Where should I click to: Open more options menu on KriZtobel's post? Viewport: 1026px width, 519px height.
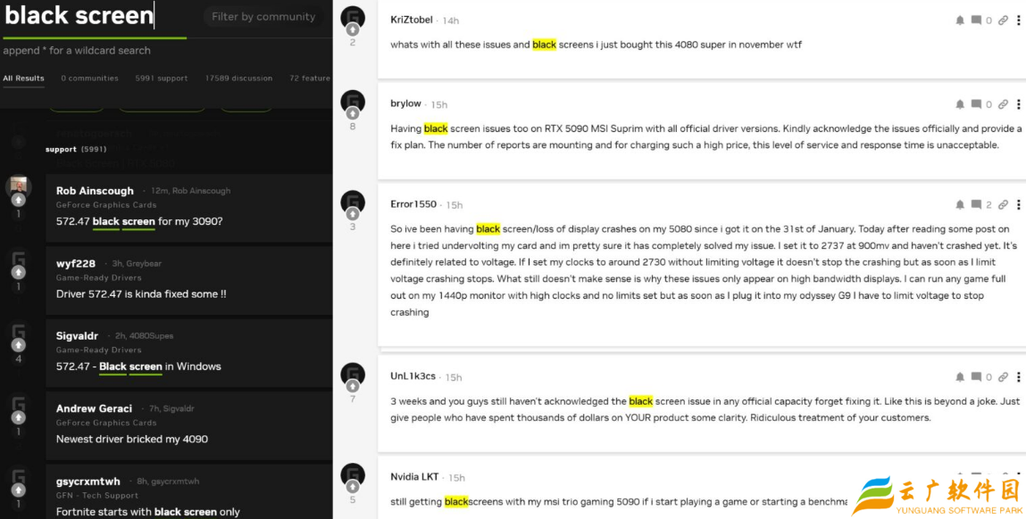[x=1018, y=21]
